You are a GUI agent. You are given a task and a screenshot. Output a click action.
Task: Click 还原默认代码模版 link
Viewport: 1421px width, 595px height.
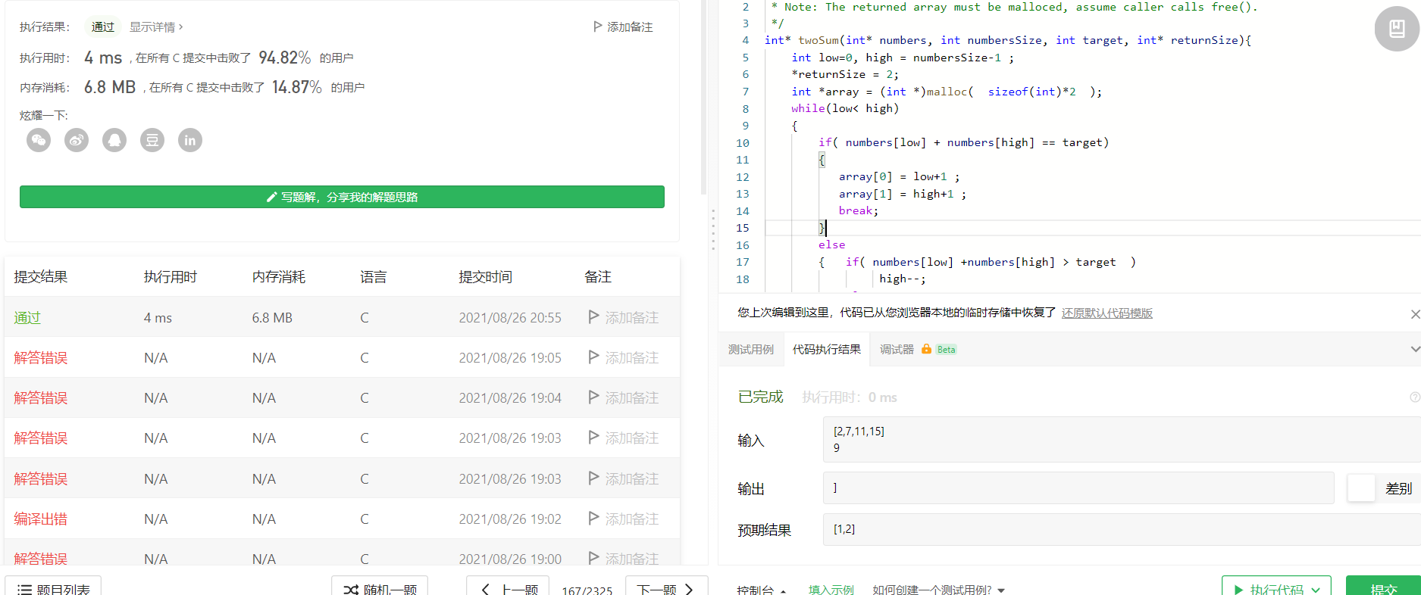[1107, 313]
